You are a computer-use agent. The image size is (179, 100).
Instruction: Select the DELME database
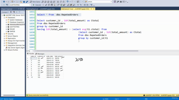pos(12,29)
